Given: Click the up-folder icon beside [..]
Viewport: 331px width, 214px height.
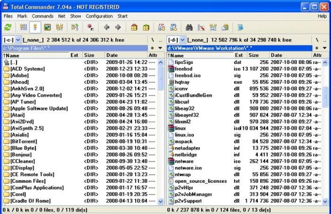Looking at the screenshot, I should (7, 62).
